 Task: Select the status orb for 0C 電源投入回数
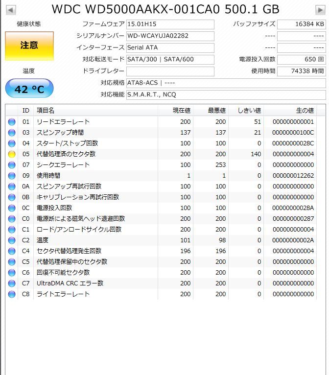(x=12, y=208)
